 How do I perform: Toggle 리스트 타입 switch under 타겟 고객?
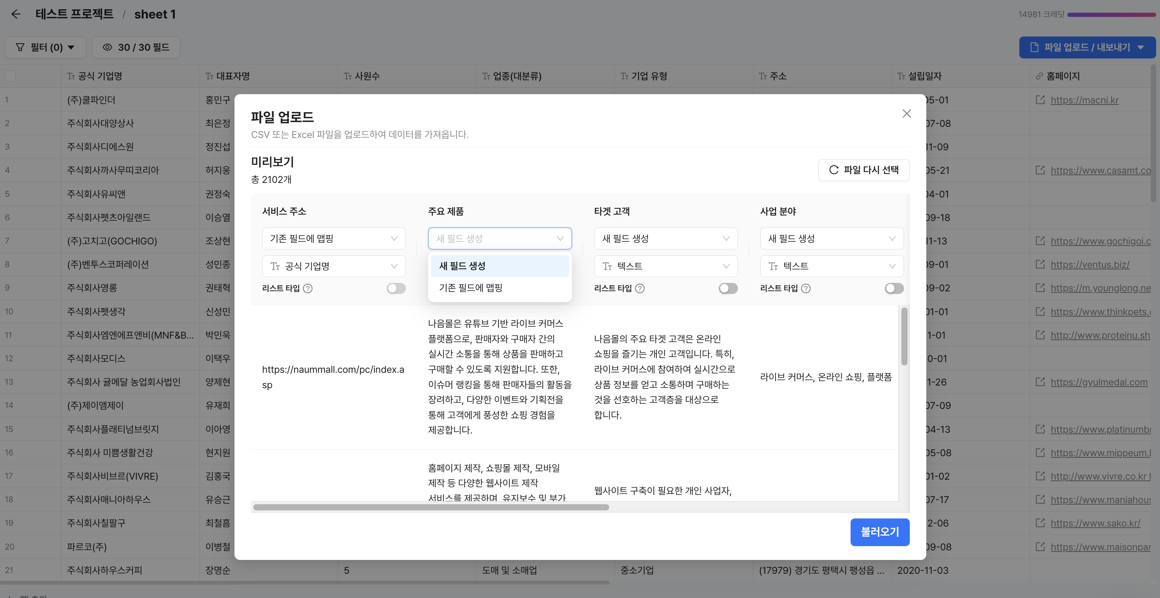click(x=728, y=289)
